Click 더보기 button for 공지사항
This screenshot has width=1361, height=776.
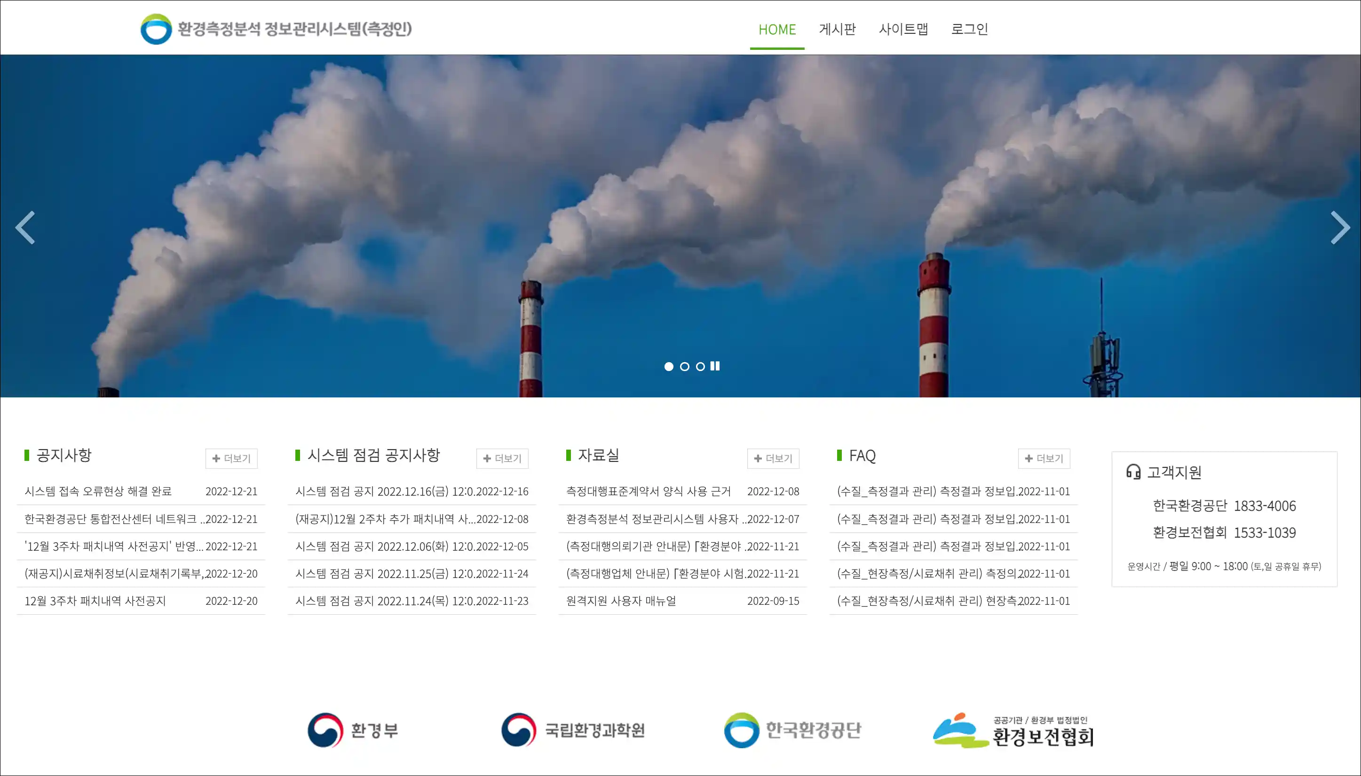(x=231, y=459)
